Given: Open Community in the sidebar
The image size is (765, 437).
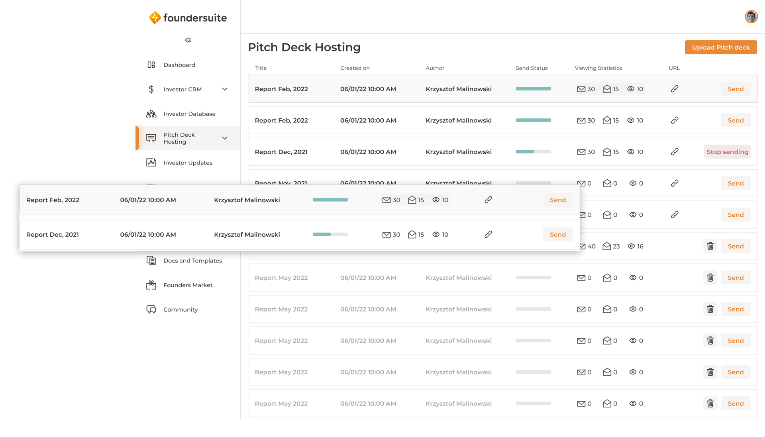Looking at the screenshot, I should coord(188,310).
